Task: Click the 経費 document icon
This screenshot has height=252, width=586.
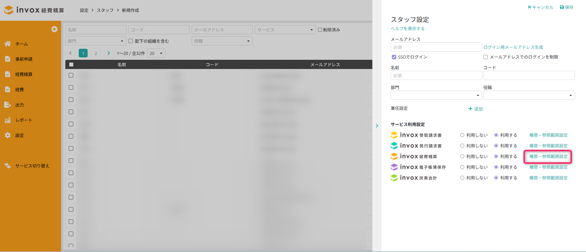Action: 8,89
